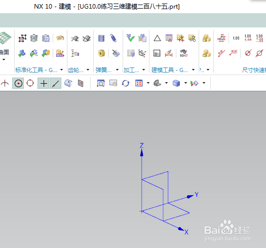Click the pointing hand list icon
Screen dimensions: 266x248
click(x=75, y=53)
